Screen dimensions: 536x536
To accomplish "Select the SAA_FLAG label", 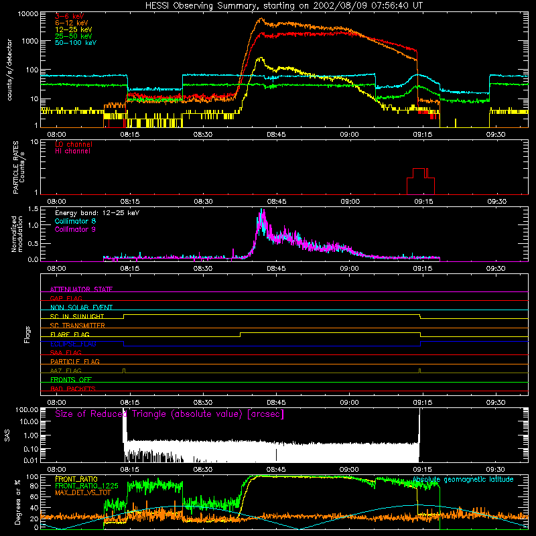I will (x=66, y=352).
